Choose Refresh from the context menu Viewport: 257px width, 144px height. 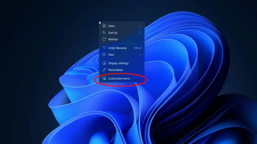click(x=122, y=39)
